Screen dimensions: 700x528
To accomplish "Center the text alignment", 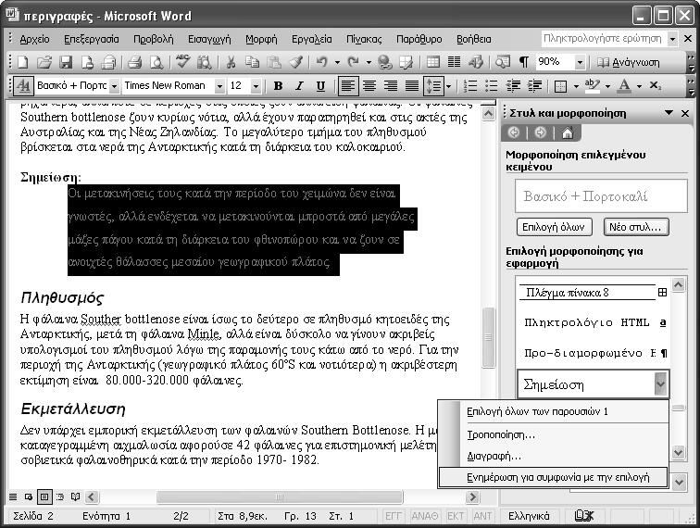I will pyautogui.click(x=369, y=86).
